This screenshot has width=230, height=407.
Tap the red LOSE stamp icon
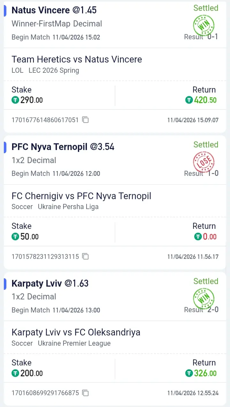[x=204, y=162]
